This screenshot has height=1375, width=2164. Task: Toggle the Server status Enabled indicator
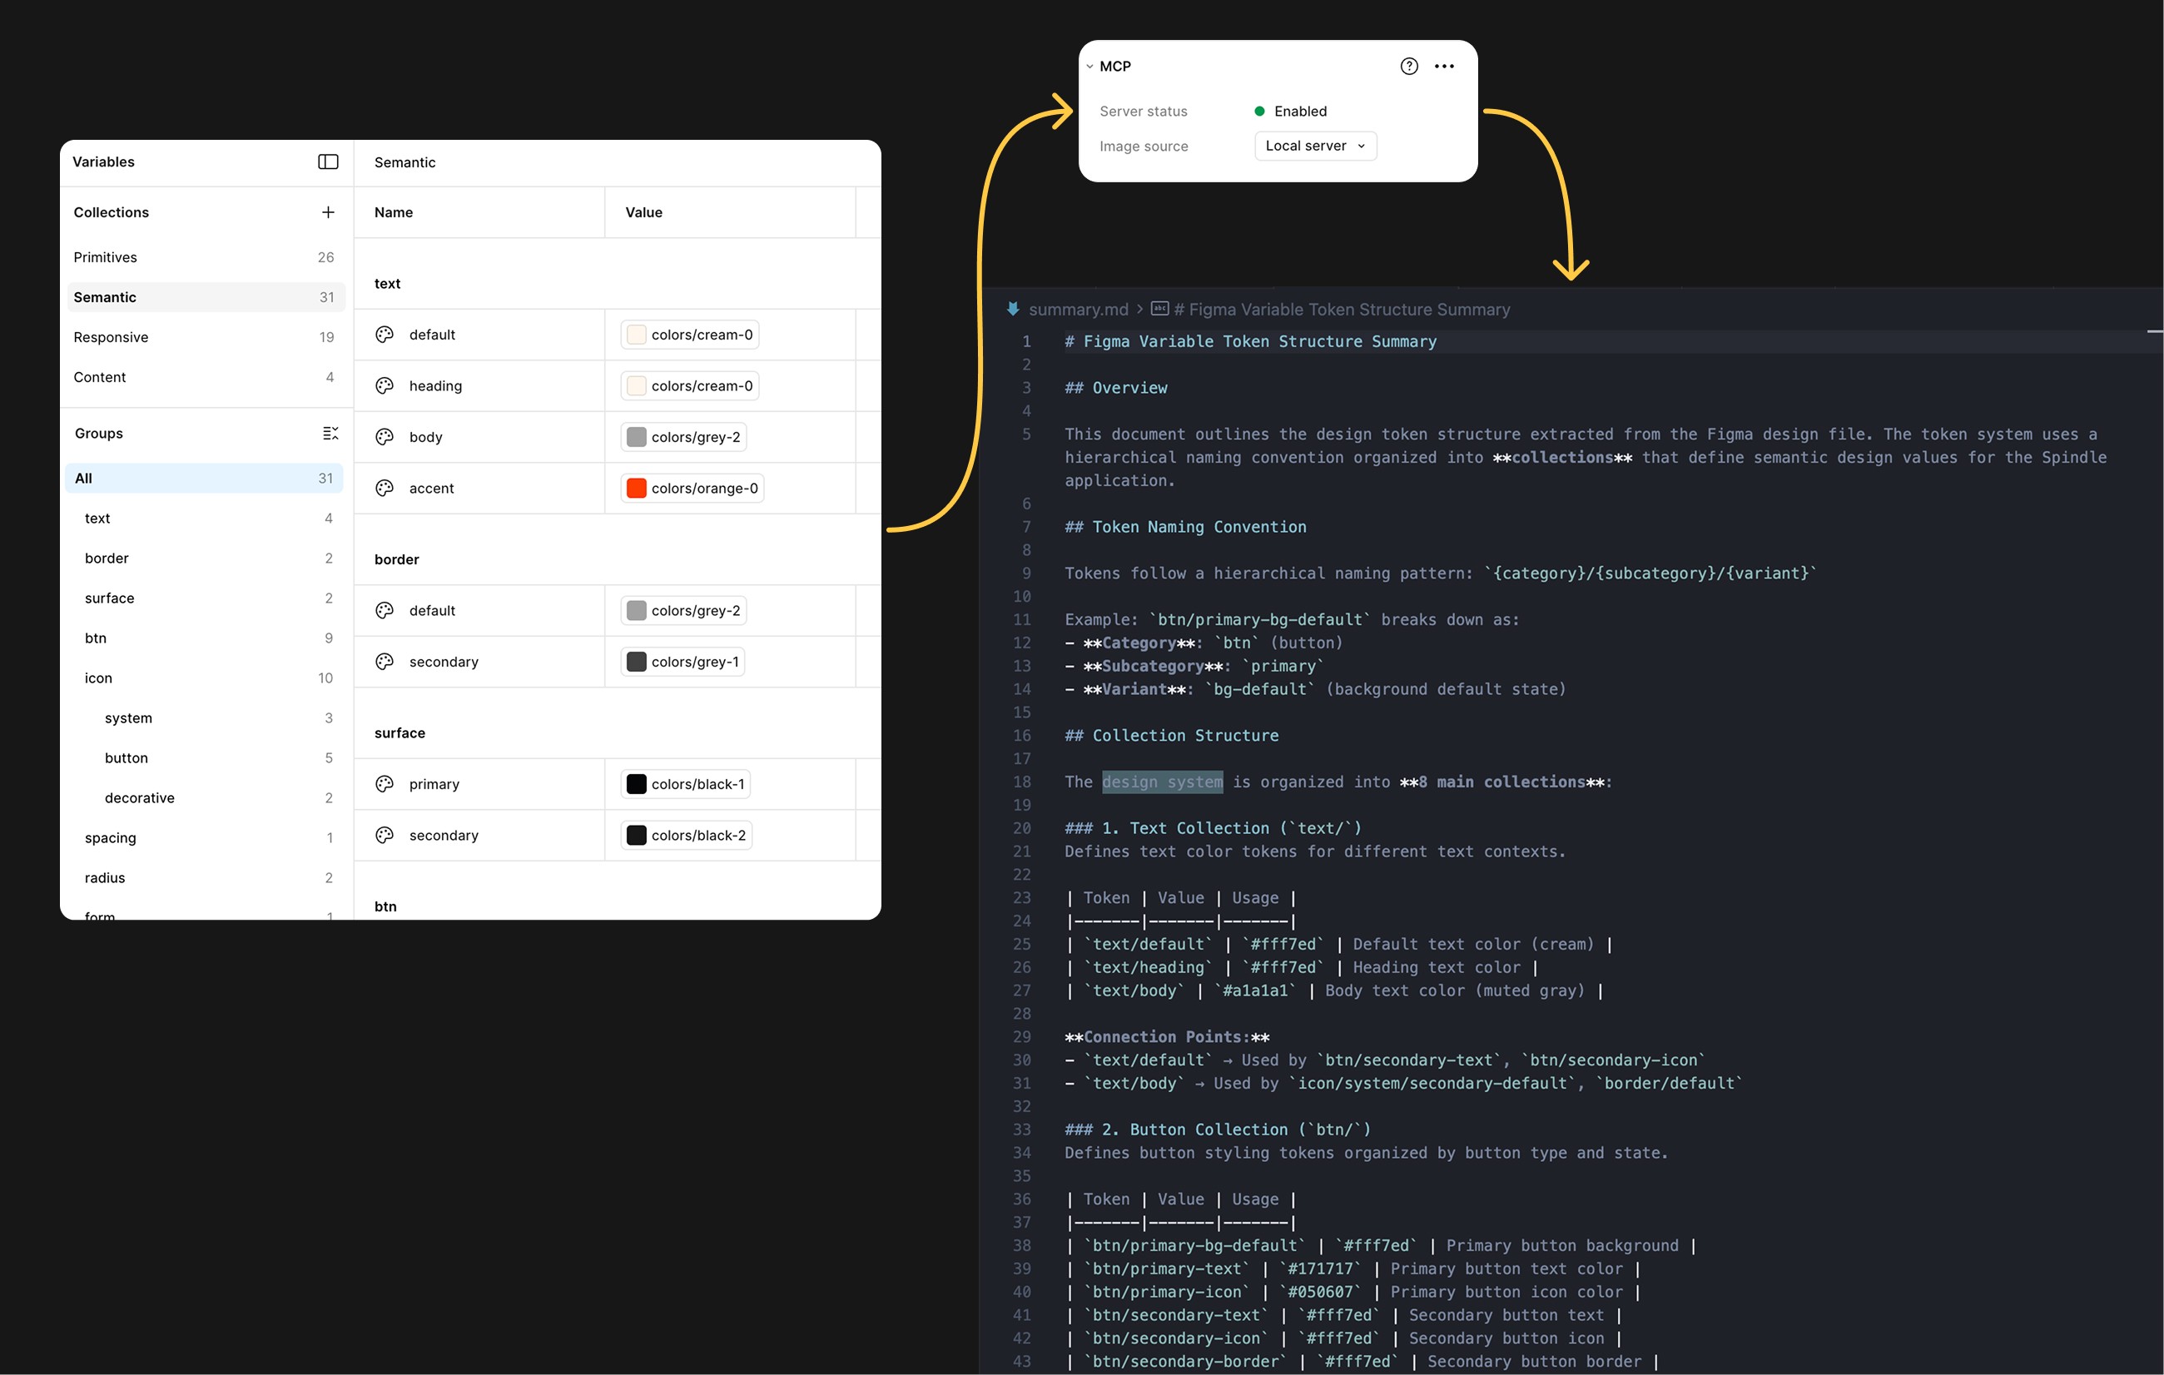[1260, 111]
